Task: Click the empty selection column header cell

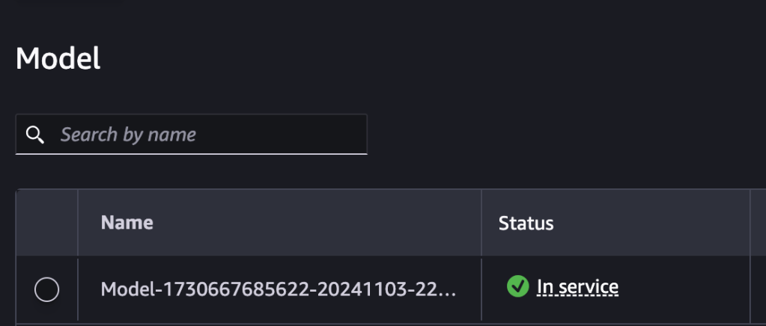Action: click(46, 223)
